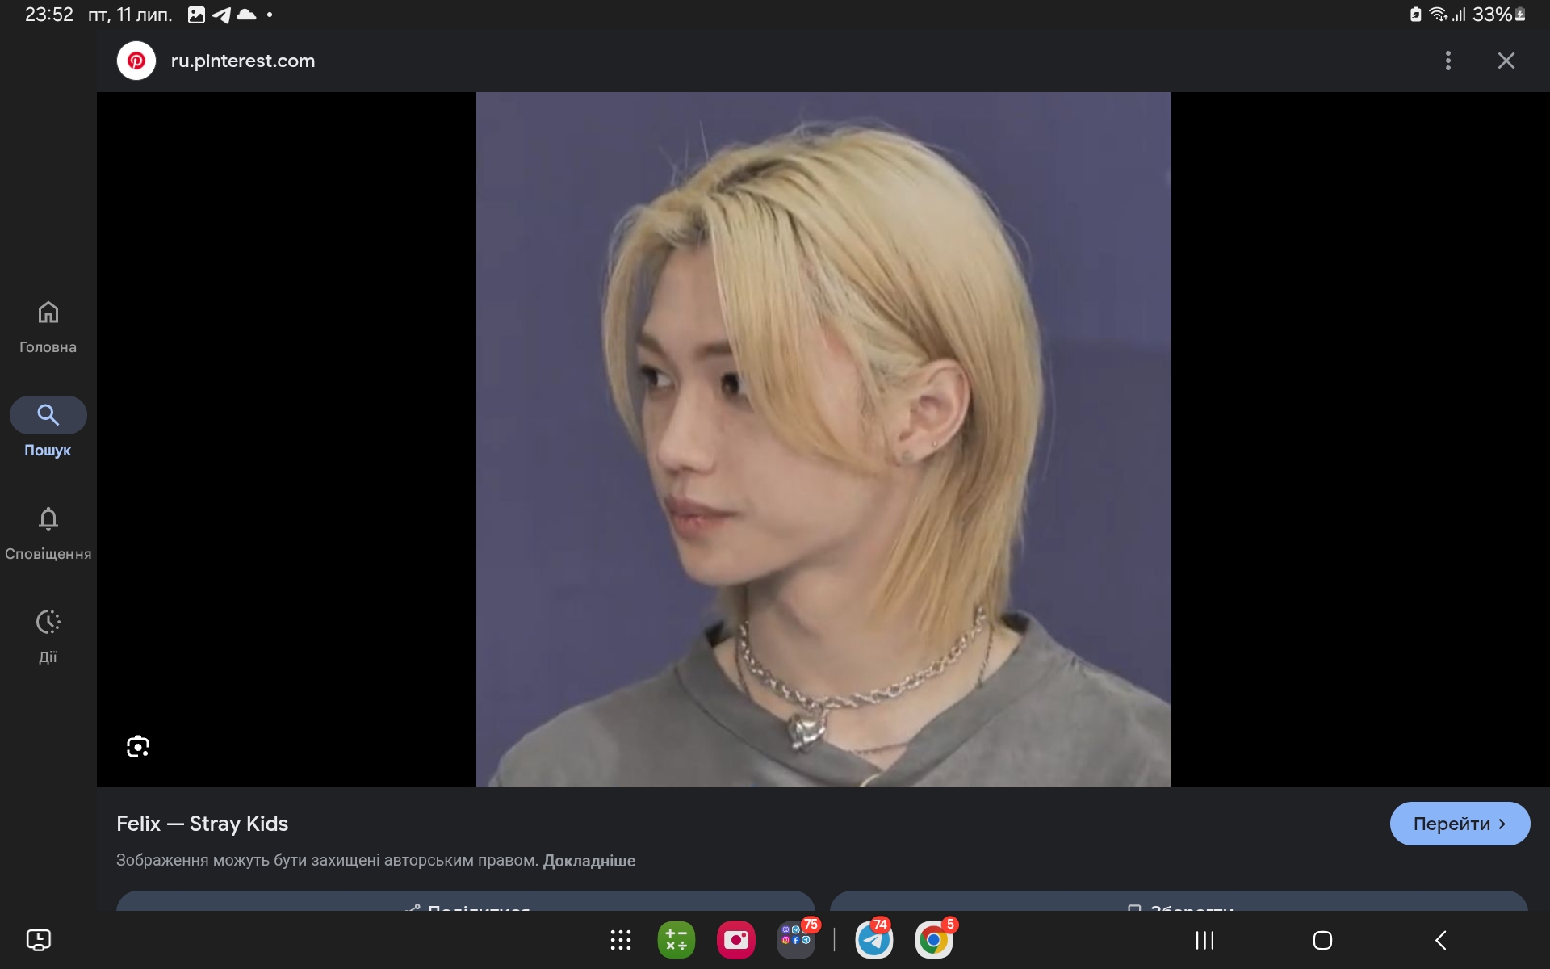Open the app drawer grid icon

point(620,940)
